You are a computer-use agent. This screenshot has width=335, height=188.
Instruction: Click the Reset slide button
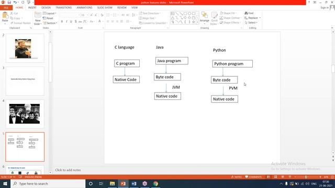pos(48,18)
